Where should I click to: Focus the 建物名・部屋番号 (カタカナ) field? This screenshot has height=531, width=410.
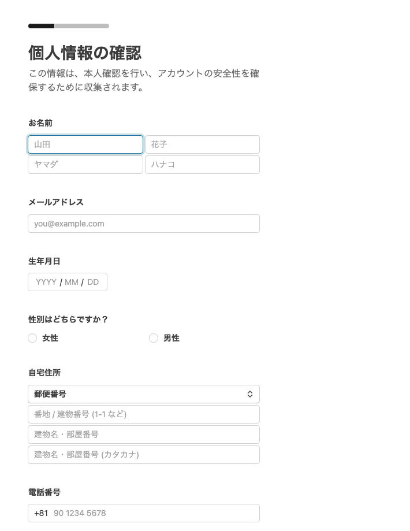click(x=144, y=455)
